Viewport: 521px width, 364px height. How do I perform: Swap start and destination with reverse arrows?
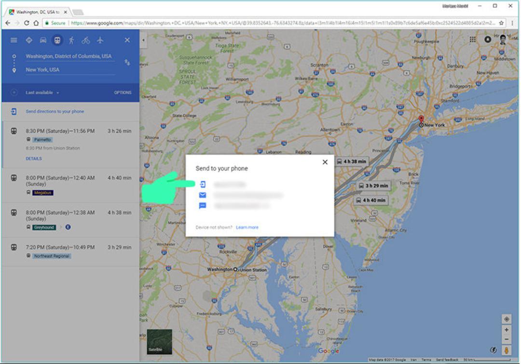pos(127,62)
